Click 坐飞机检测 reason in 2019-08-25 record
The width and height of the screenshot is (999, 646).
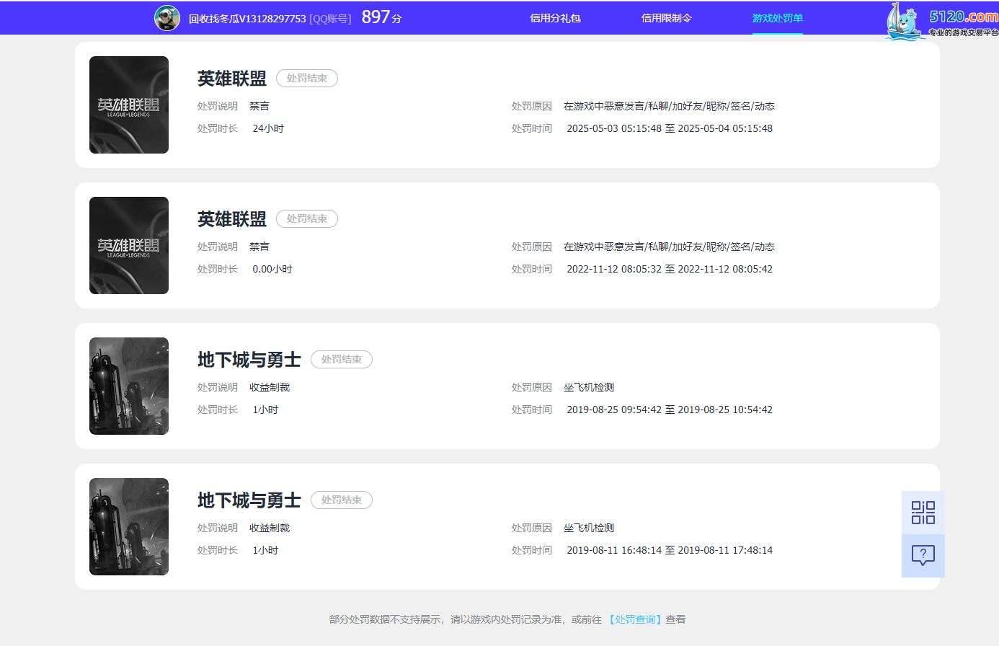[x=589, y=387]
